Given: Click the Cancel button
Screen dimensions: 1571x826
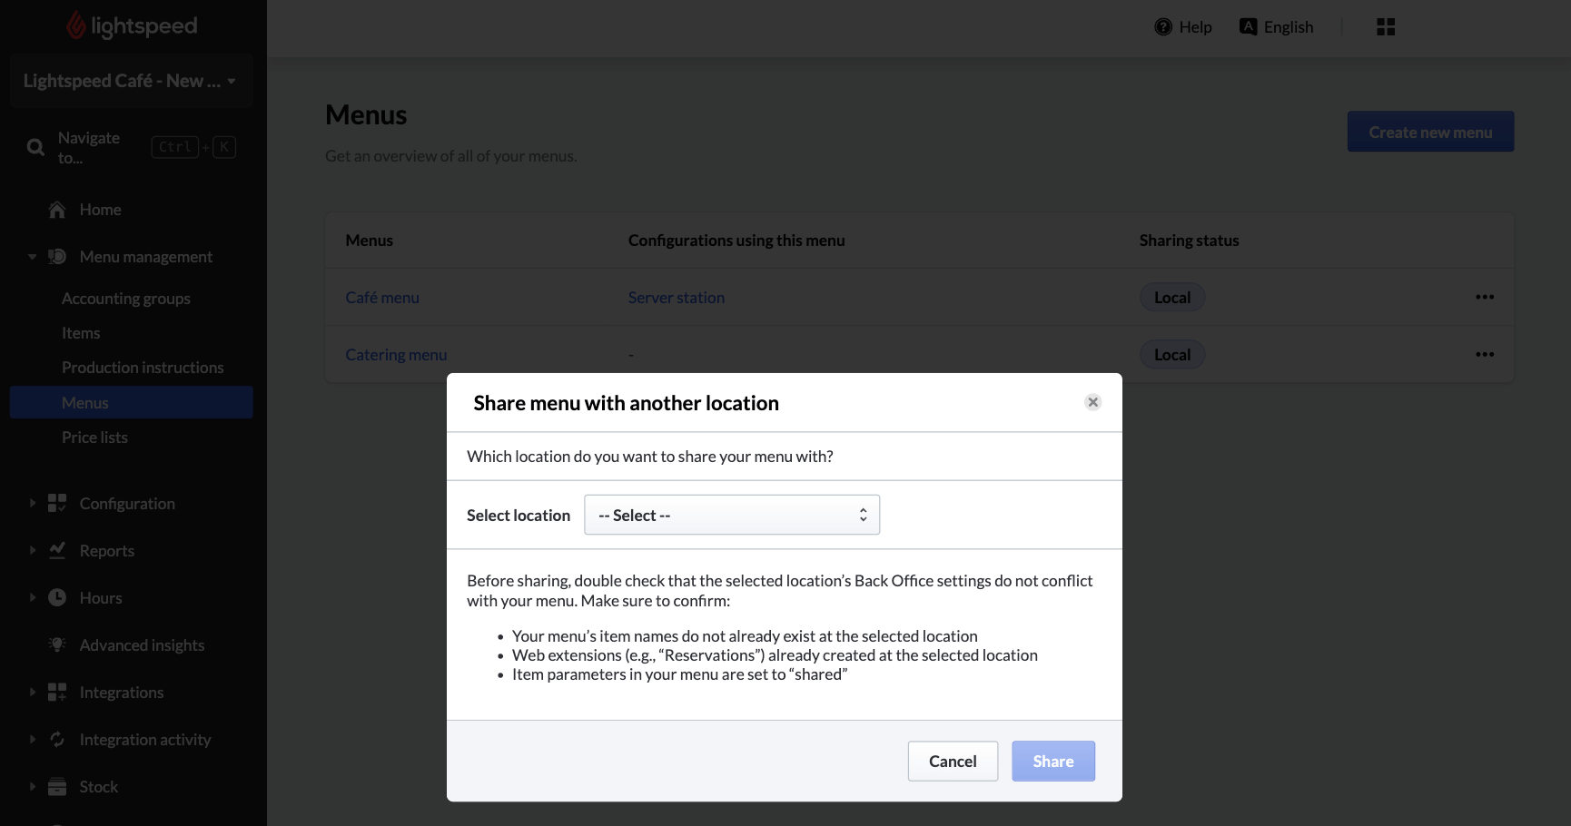Looking at the screenshot, I should pyautogui.click(x=953, y=761).
